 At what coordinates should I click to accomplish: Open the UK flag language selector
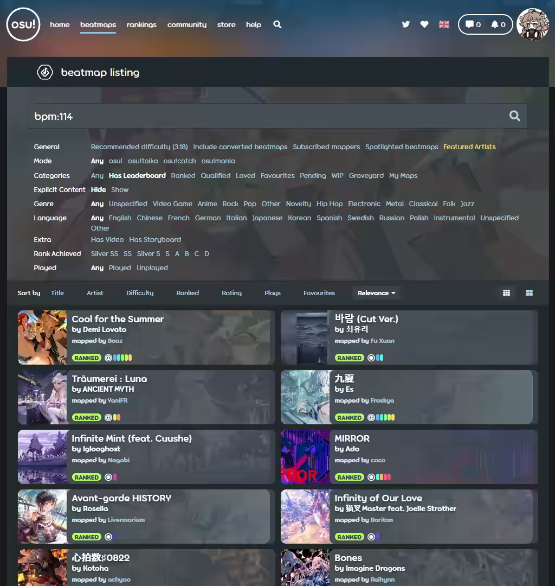[444, 24]
